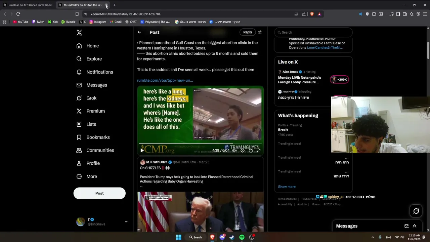This screenshot has height=242, width=430.
Task: Open the rumble.com link in the post
Action: coord(165,80)
